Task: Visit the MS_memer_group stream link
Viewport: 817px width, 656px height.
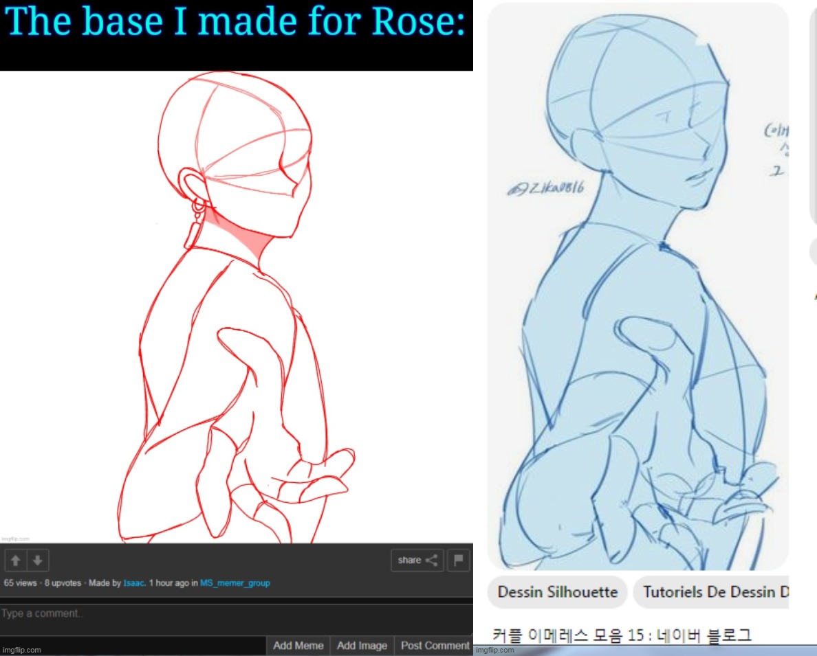Action: [x=235, y=583]
